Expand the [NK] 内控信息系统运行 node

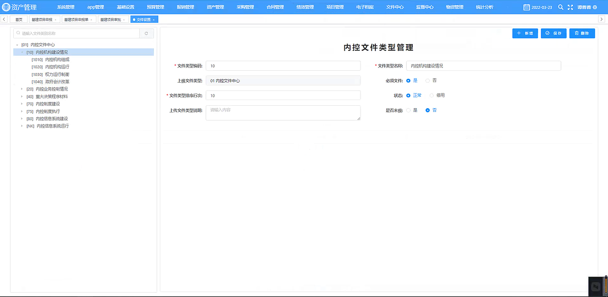[x=21, y=126]
